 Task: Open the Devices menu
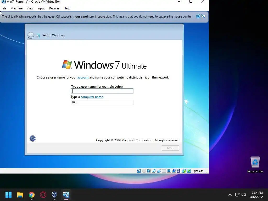pyautogui.click(x=54, y=8)
